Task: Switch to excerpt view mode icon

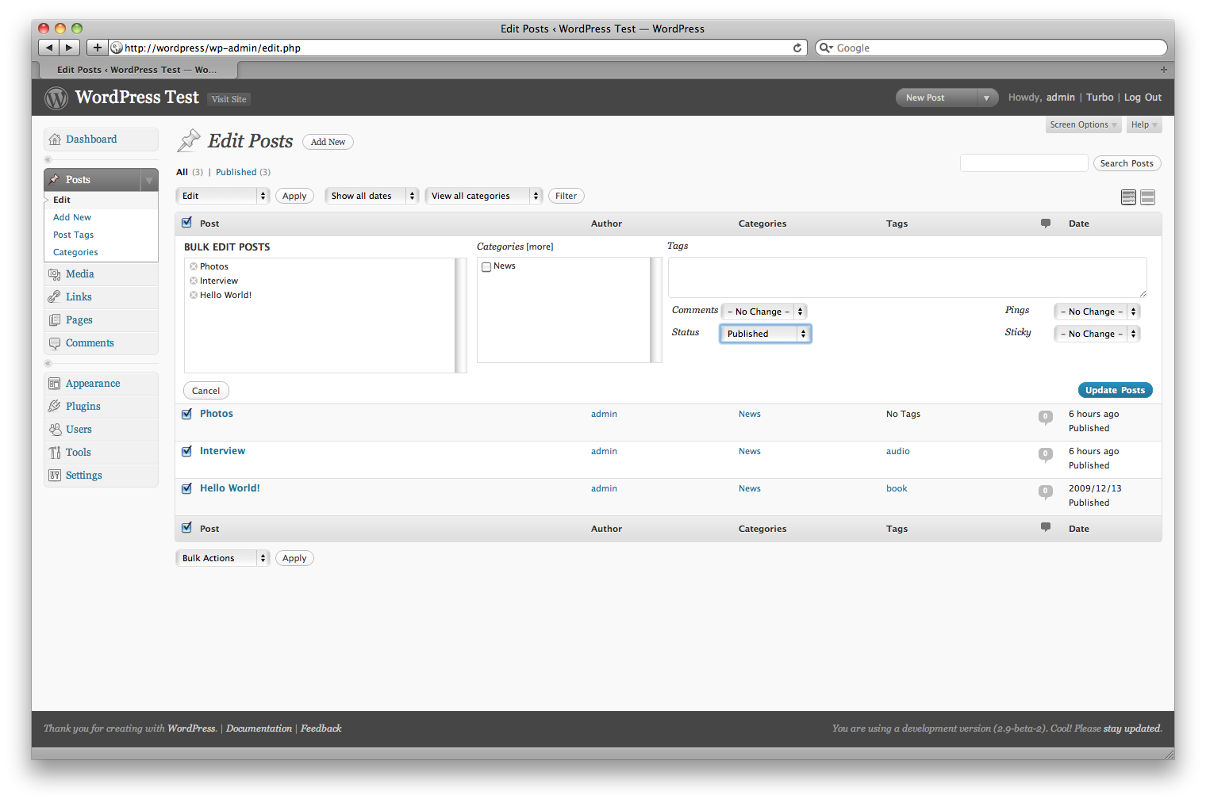Action: click(x=1147, y=197)
